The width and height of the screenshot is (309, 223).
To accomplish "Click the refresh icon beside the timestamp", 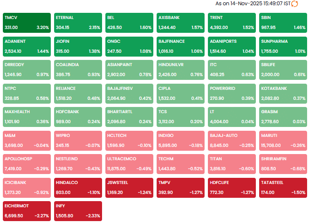I will click(x=294, y=4).
